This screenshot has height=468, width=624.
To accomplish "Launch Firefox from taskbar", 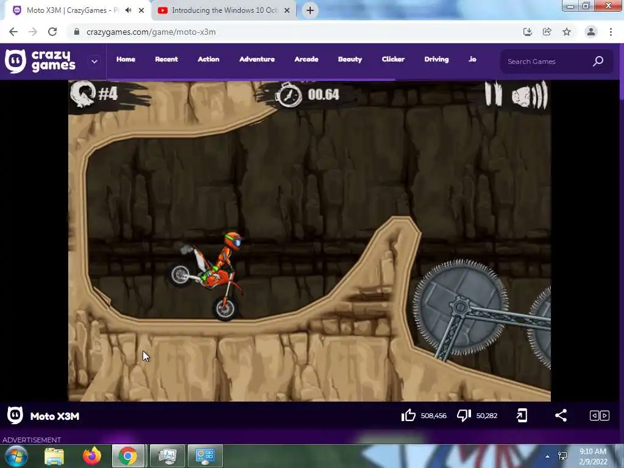I will click(x=91, y=456).
